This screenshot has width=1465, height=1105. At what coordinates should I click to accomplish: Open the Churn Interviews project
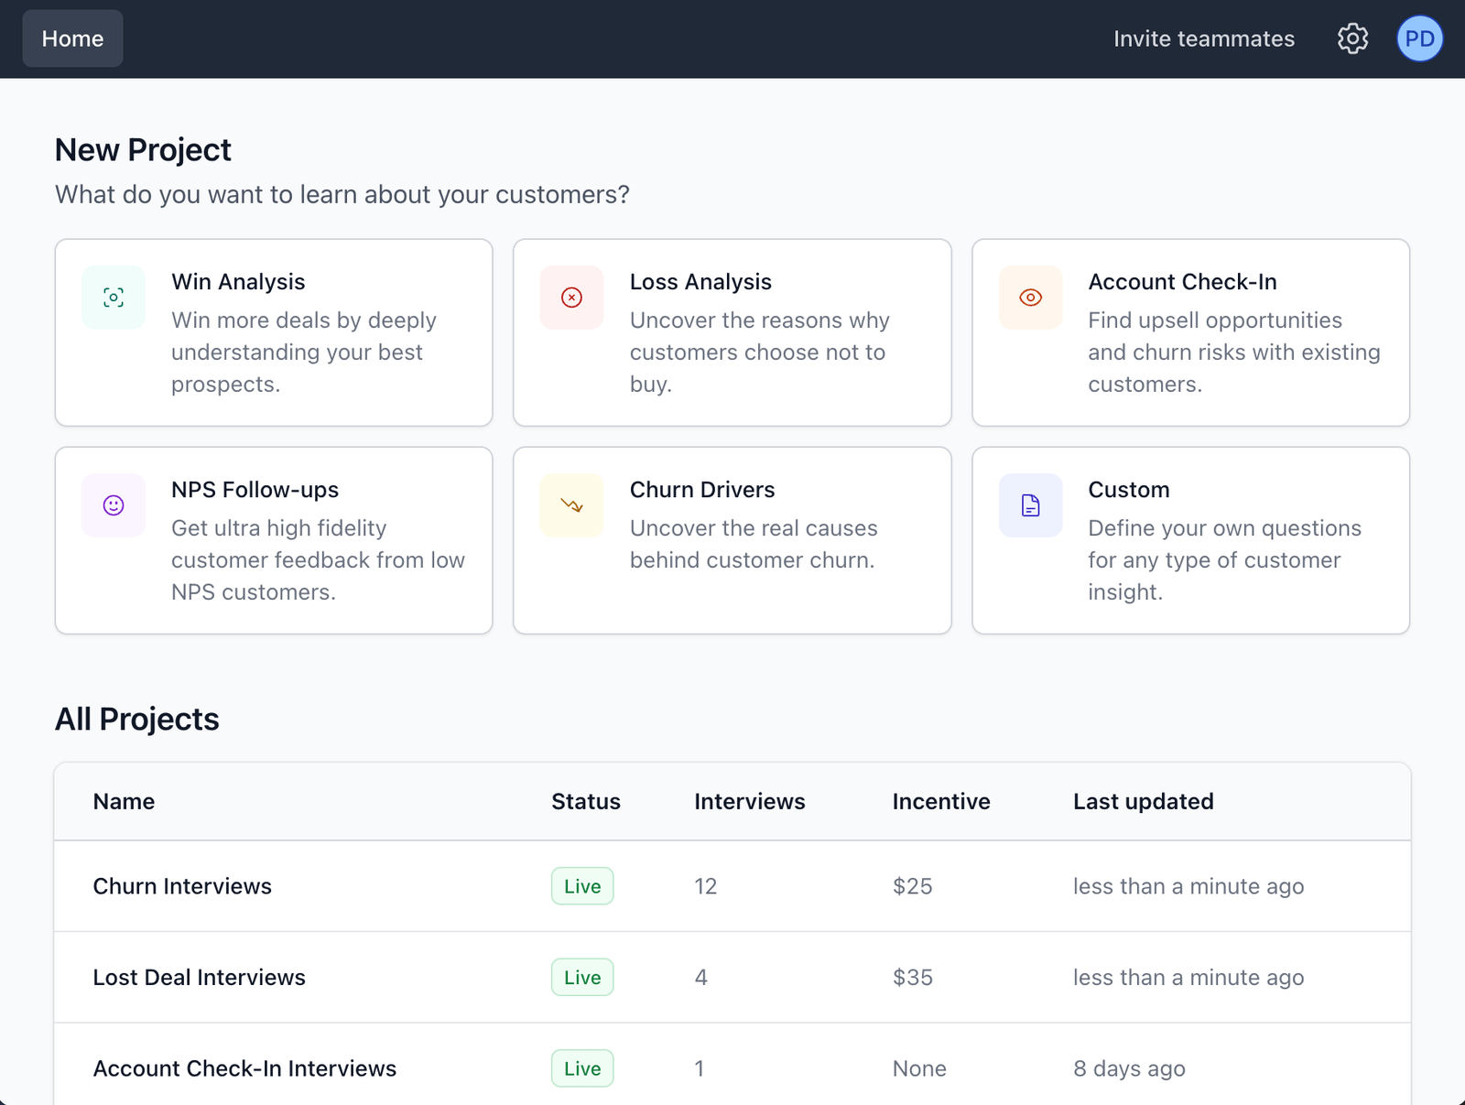[181, 885]
